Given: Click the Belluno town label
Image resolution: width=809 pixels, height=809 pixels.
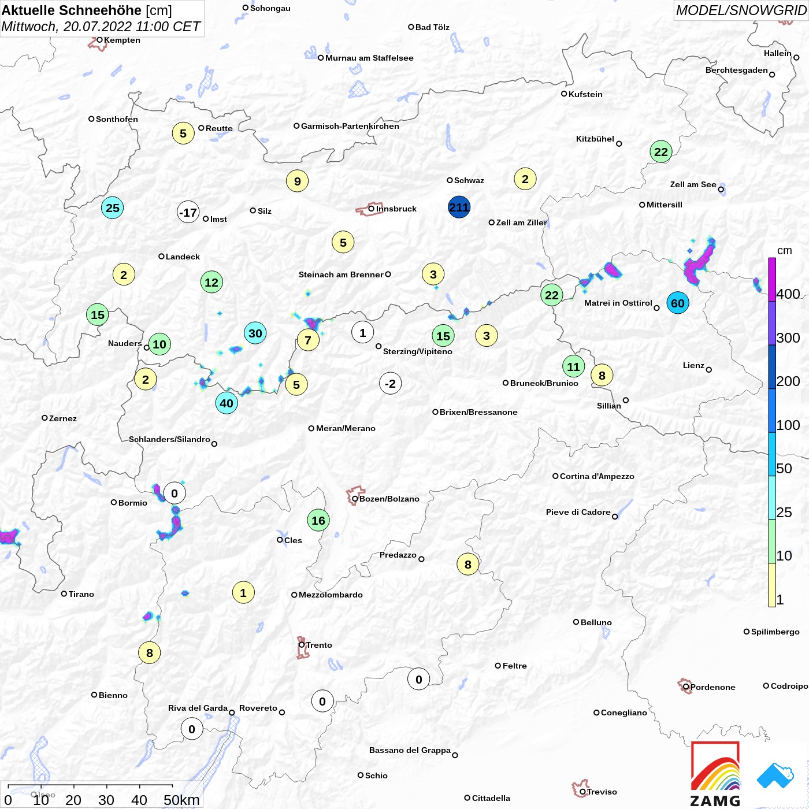Looking at the screenshot, I should [596, 622].
